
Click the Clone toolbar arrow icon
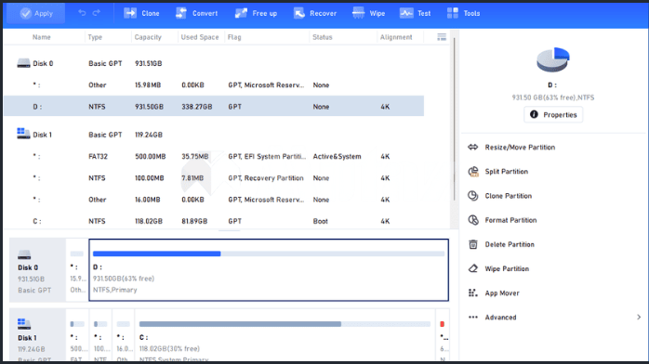click(130, 13)
